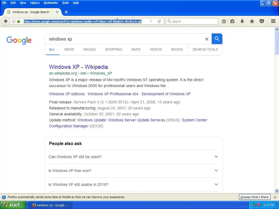Click Choose What I Share button
The height and width of the screenshot is (209, 279).
pyautogui.click(x=254, y=197)
